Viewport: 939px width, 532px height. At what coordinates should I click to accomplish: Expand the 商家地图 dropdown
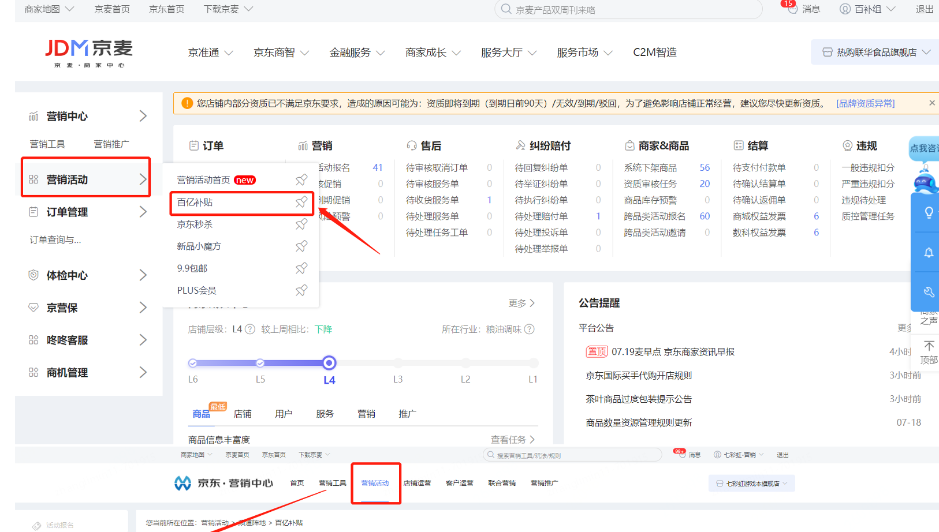coord(49,9)
